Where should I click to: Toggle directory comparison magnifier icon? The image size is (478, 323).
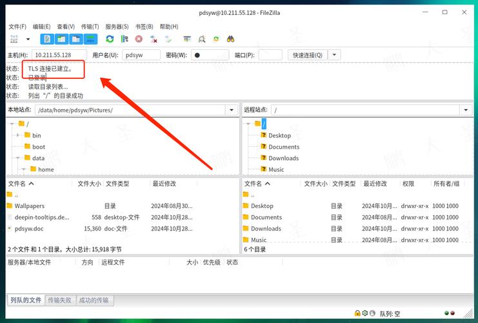tap(201, 39)
